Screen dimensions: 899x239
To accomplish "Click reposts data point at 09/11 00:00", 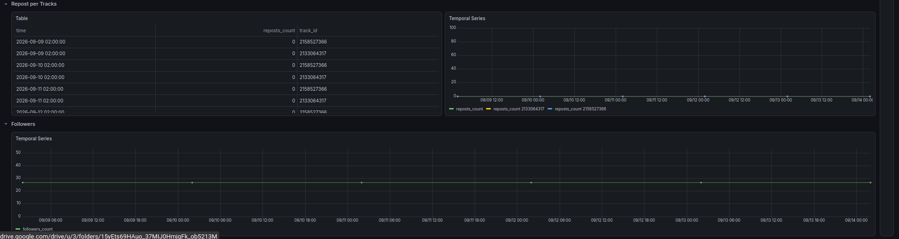I will coord(623,96).
